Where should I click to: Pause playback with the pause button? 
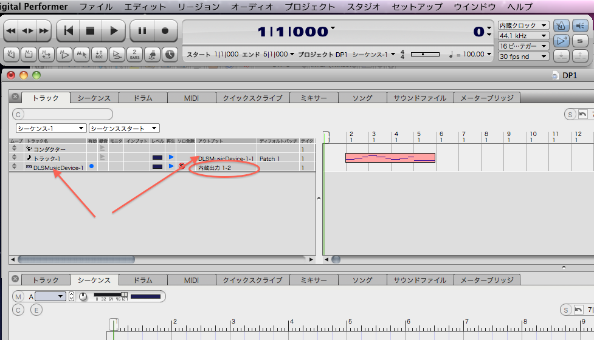click(x=142, y=30)
